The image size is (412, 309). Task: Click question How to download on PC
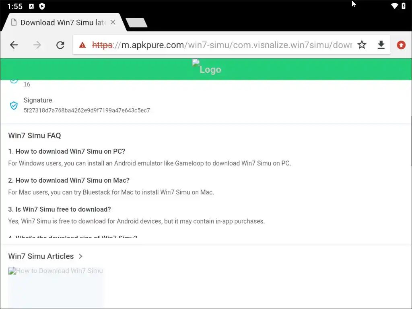coord(67,151)
